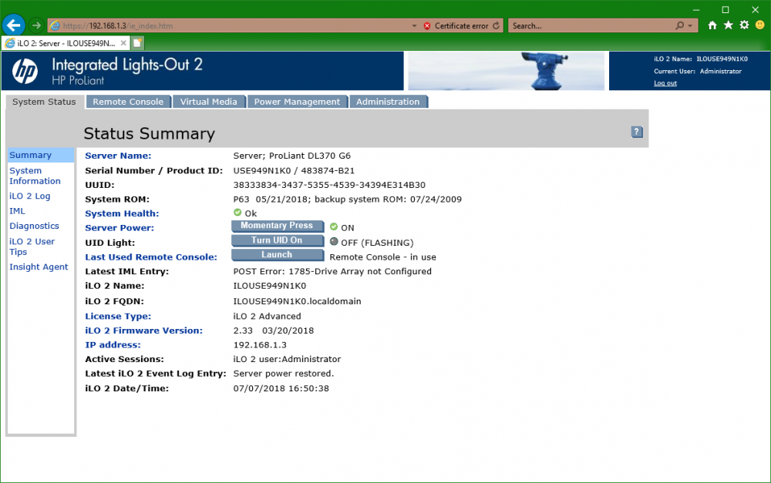Click the firmware version 2.33 03/20/2018 value

pyautogui.click(x=274, y=330)
